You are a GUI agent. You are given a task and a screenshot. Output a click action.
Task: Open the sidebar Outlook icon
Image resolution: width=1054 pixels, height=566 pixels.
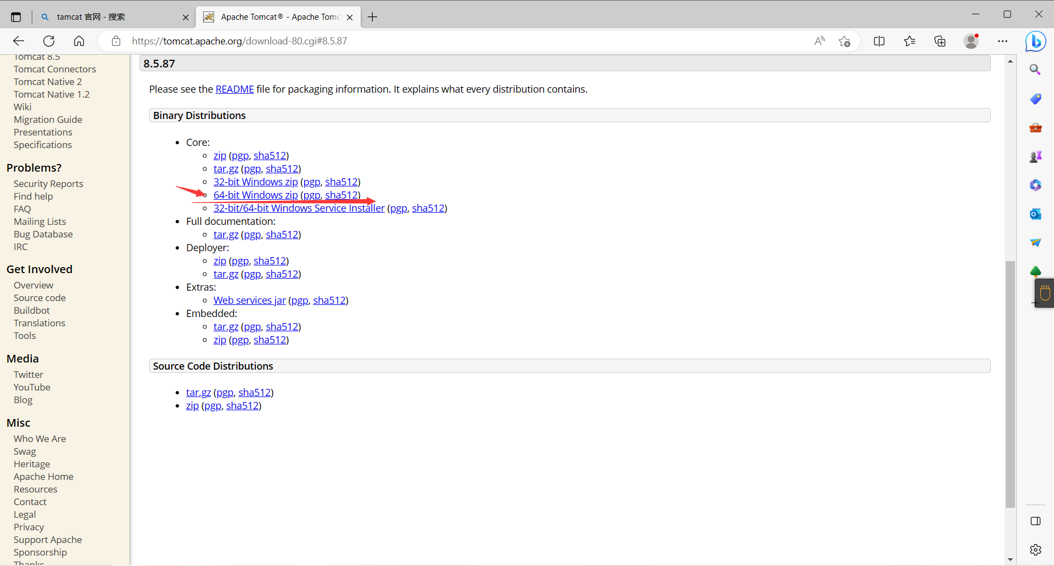coord(1035,214)
